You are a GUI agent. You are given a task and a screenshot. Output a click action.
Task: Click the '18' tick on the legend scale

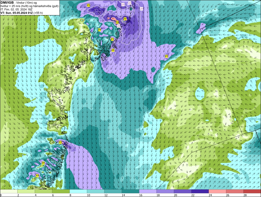[x=158, y=195]
